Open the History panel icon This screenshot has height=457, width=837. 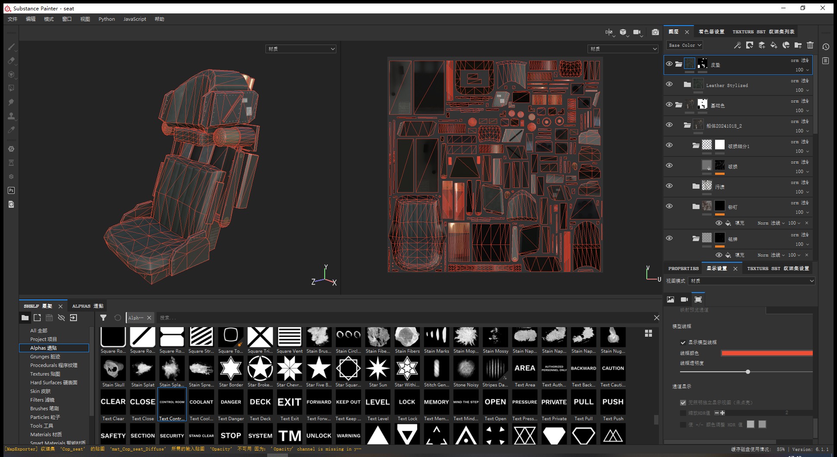pyautogui.click(x=826, y=47)
